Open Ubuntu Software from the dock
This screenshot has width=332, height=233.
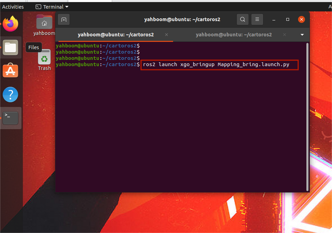click(x=10, y=71)
